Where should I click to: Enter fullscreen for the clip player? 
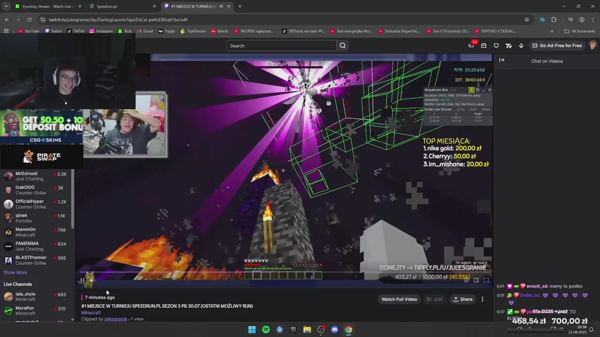(x=486, y=280)
